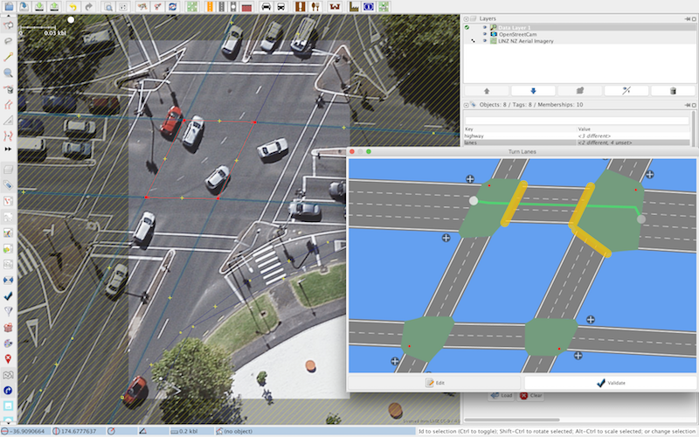Click the Validate button in Turn Lanes
This screenshot has width=699, height=437.
tap(610, 383)
